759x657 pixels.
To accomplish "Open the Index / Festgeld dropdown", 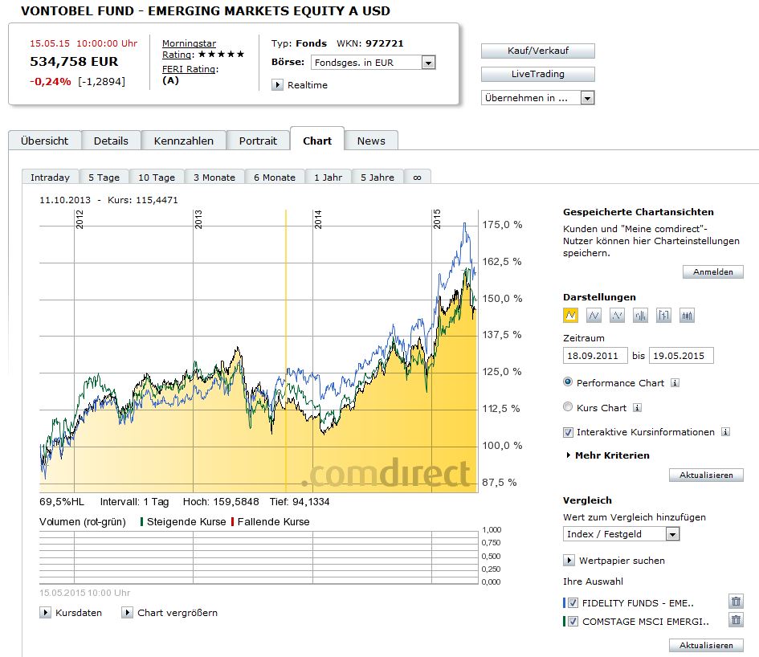I will (672, 534).
